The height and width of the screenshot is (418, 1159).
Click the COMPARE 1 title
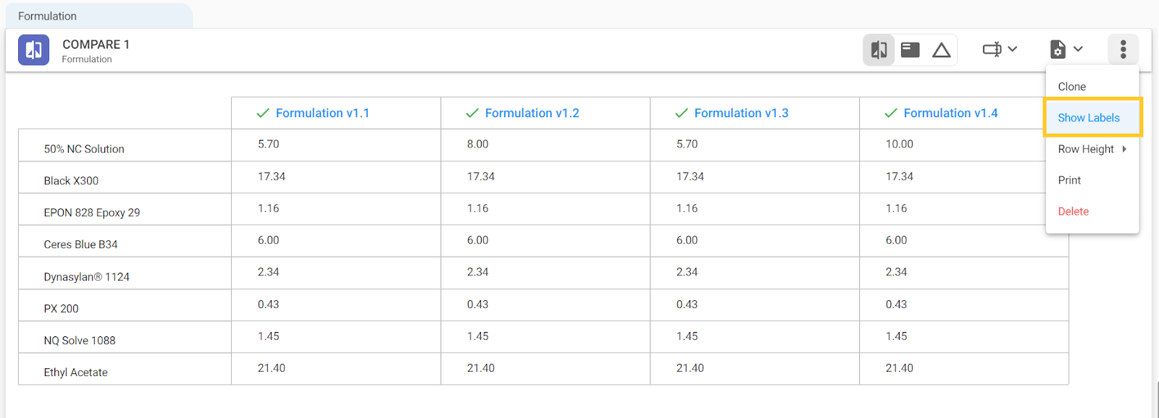[x=96, y=44]
